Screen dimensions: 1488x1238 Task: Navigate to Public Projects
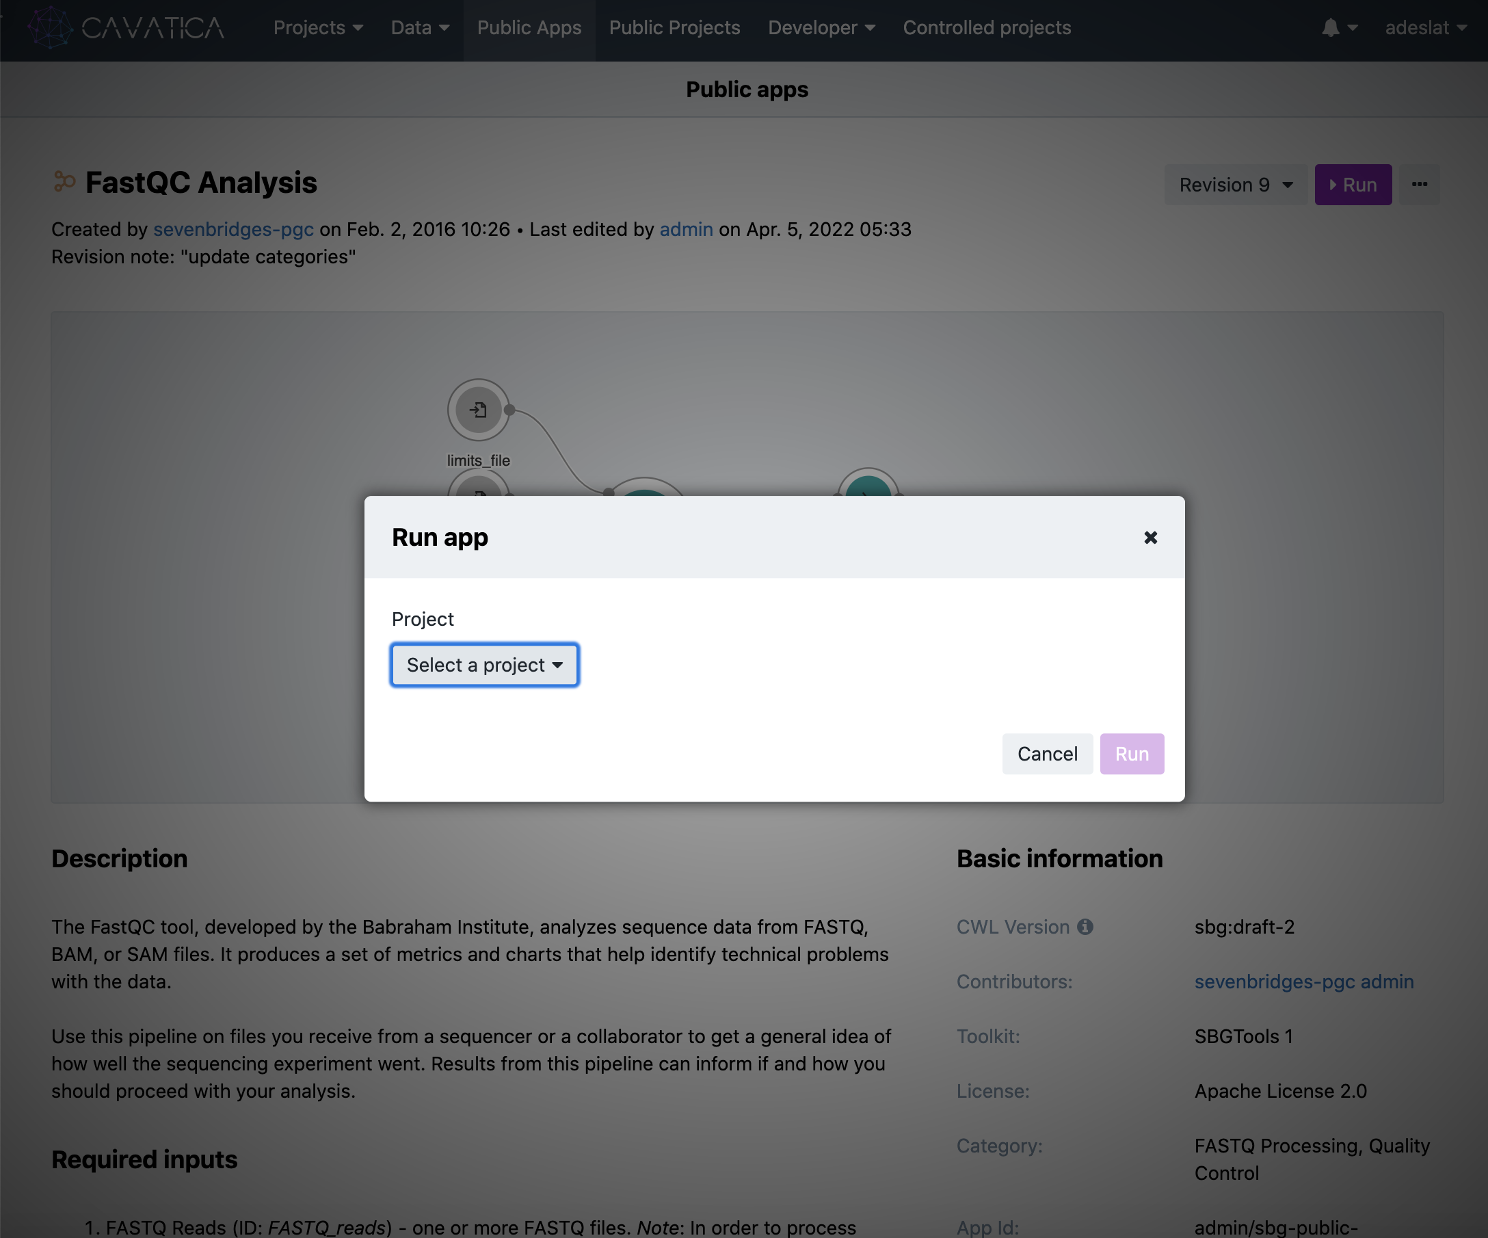[674, 27]
